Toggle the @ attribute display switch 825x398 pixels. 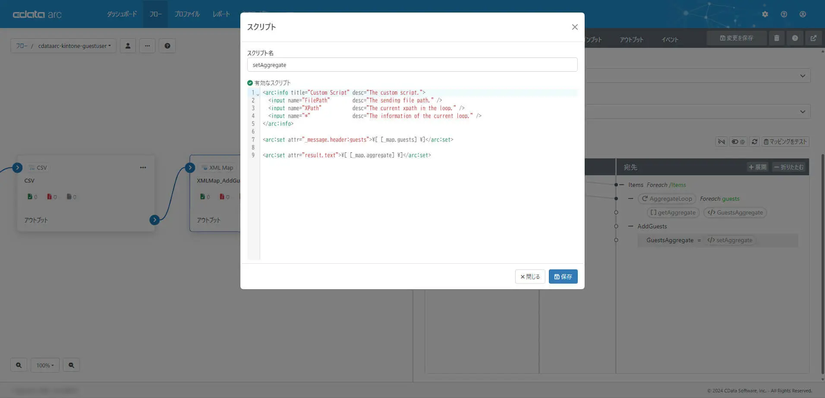(738, 142)
